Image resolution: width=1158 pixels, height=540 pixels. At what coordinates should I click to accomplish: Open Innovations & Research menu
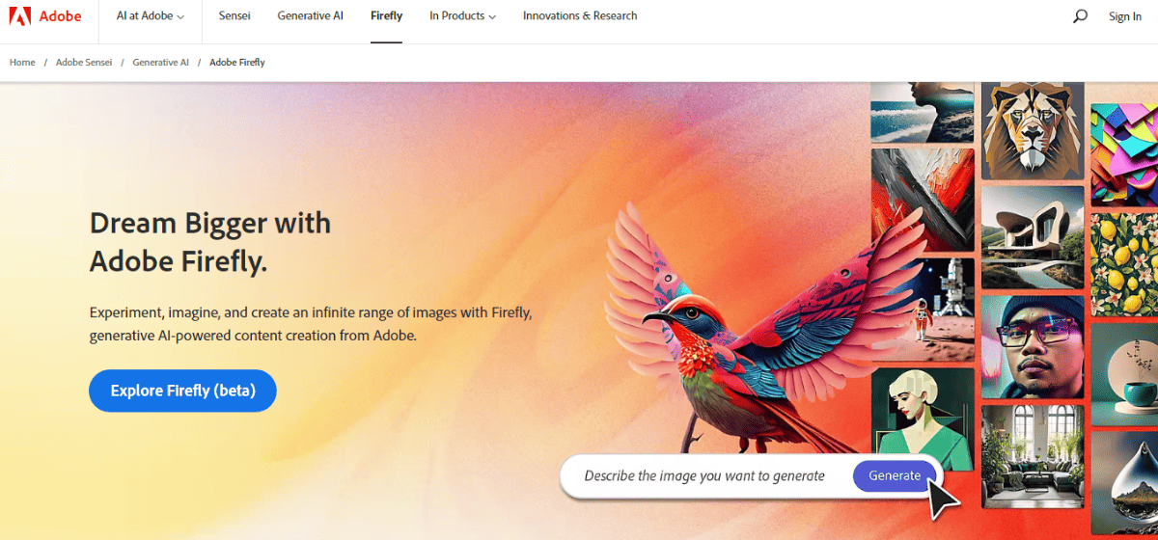pos(580,16)
